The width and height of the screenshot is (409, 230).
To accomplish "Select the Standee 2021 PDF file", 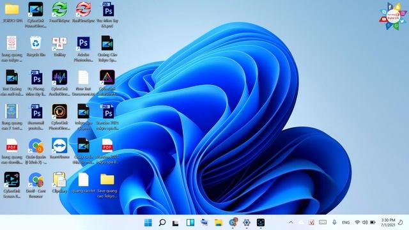I will click(x=107, y=146).
